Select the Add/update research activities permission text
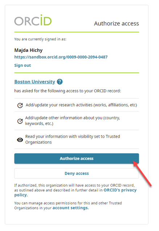This screenshot has height=231, width=159. [x=81, y=105]
